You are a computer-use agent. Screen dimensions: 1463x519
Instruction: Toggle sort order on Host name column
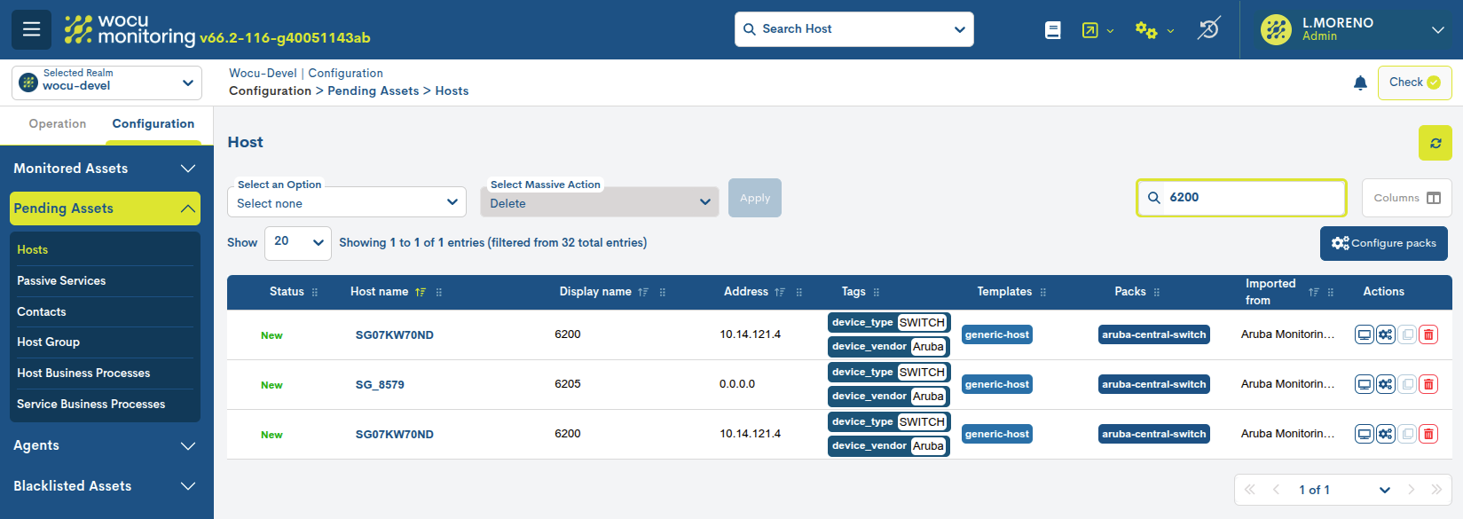click(x=421, y=292)
